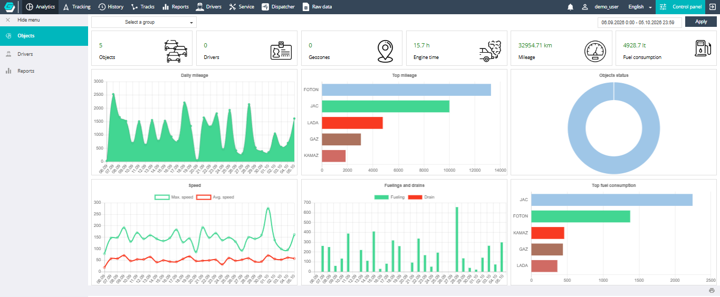Click the fuel pump icon on Fuel consumption card
The image size is (720, 297).
point(704,48)
